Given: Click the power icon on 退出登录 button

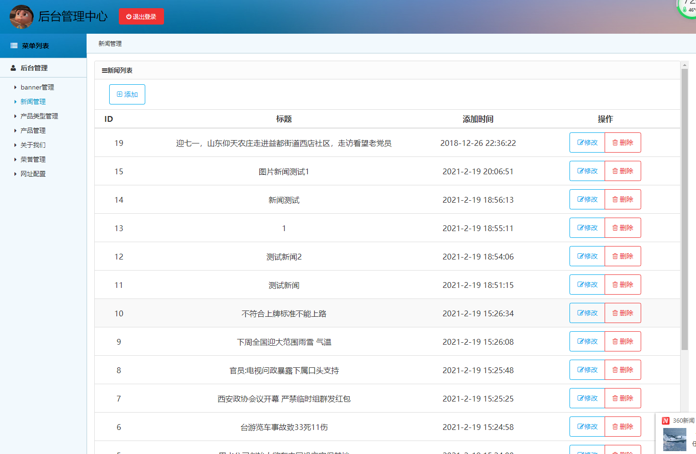Looking at the screenshot, I should 129,16.
